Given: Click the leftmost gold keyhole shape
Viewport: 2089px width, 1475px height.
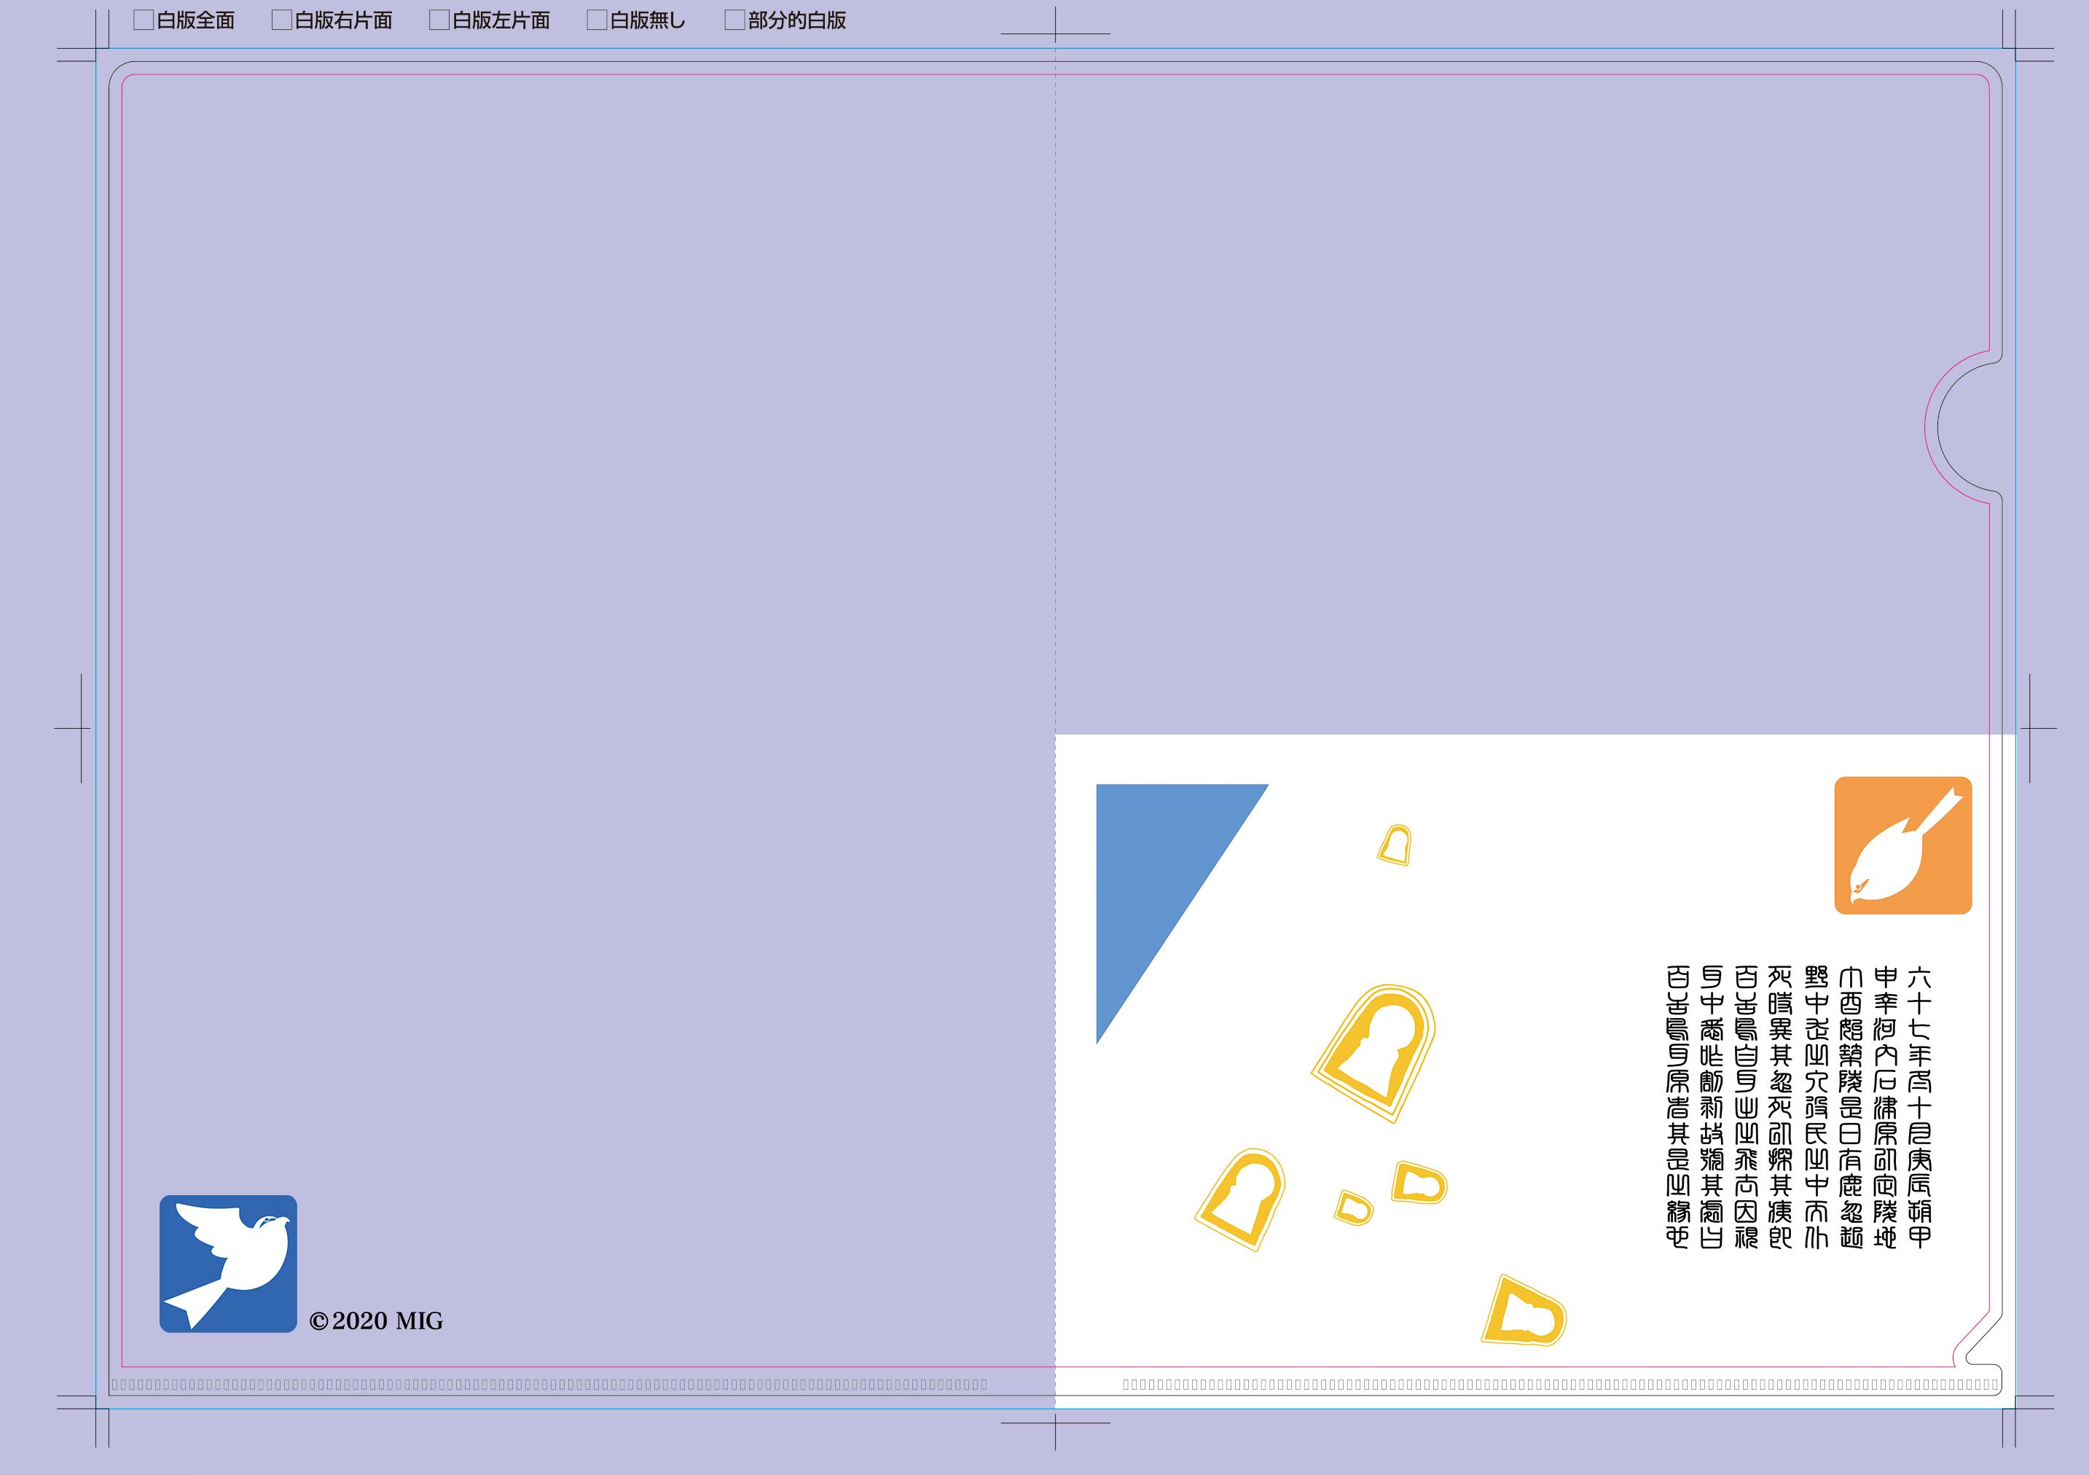Looking at the screenshot, I should click(x=1242, y=1201).
